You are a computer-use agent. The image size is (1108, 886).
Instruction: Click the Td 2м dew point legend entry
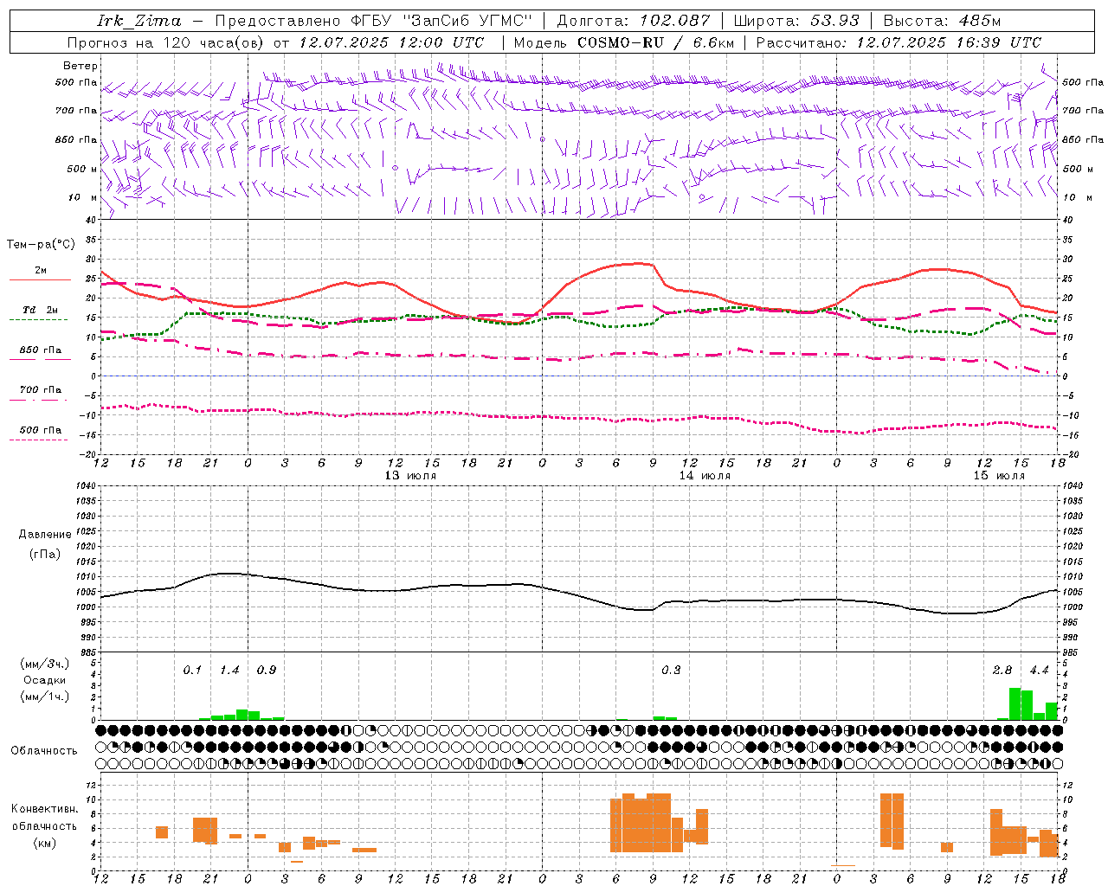point(41,310)
